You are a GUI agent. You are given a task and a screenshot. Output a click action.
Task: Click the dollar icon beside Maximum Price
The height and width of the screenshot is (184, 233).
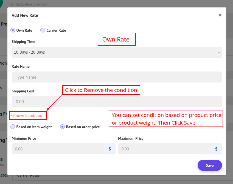tap(216, 149)
